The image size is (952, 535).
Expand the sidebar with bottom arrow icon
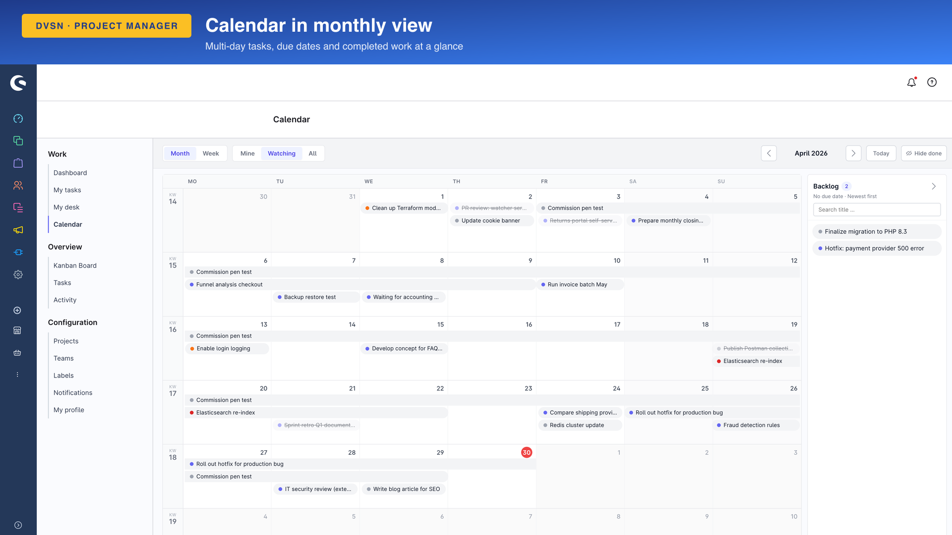point(18,525)
